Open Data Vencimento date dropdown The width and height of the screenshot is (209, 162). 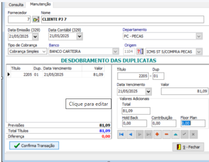click(x=148, y=92)
